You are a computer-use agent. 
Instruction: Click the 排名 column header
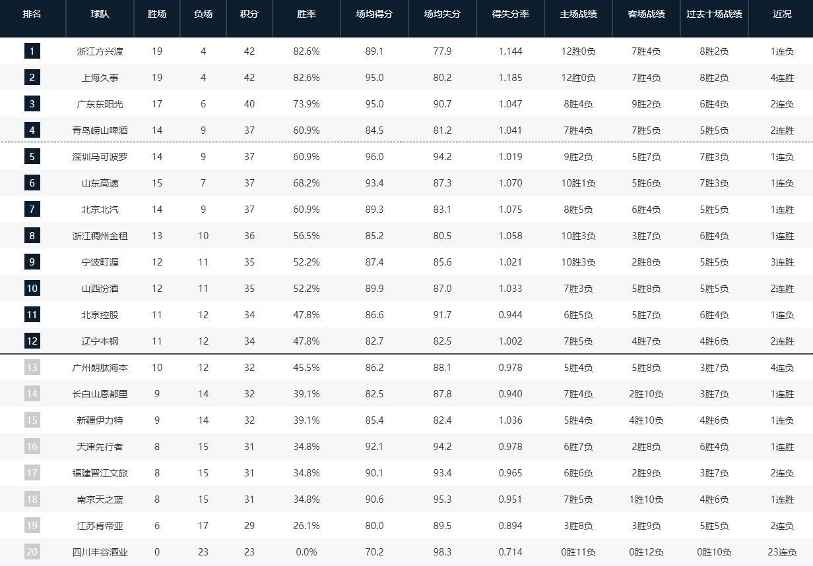pyautogui.click(x=32, y=14)
